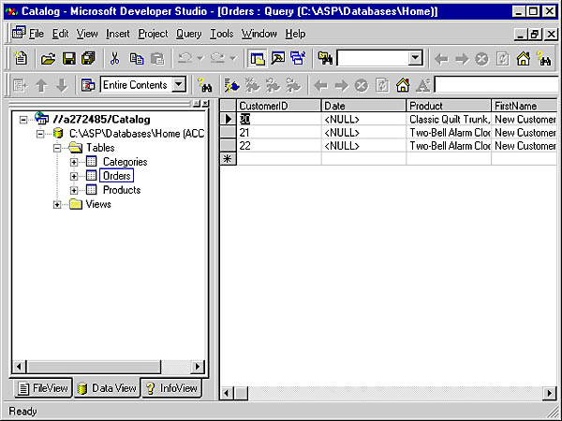Expand the Views folder node
The height and width of the screenshot is (421, 562).
pos(57,204)
